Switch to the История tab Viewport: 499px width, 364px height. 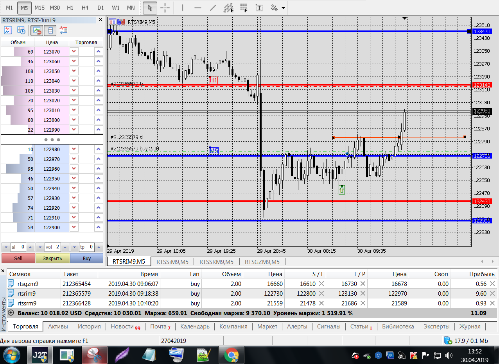[89, 327]
